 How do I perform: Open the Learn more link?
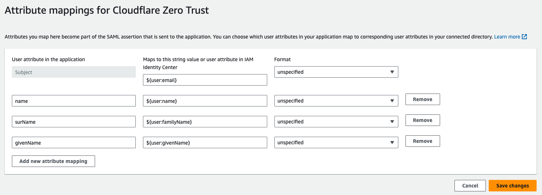(507, 37)
